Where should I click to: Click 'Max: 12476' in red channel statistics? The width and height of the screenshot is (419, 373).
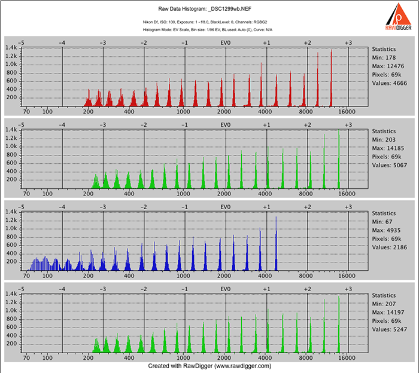point(388,66)
